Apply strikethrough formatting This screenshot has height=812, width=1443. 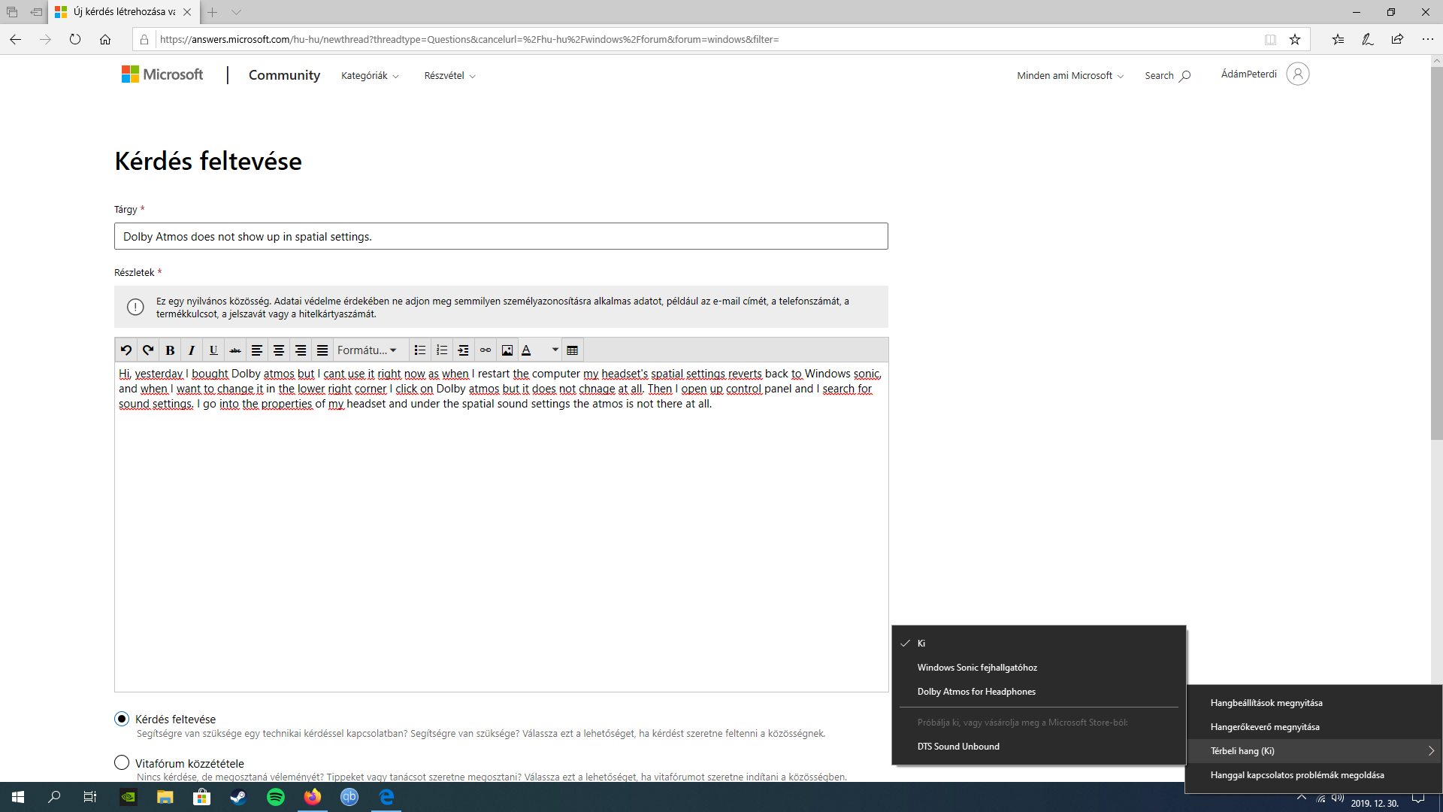click(x=235, y=350)
